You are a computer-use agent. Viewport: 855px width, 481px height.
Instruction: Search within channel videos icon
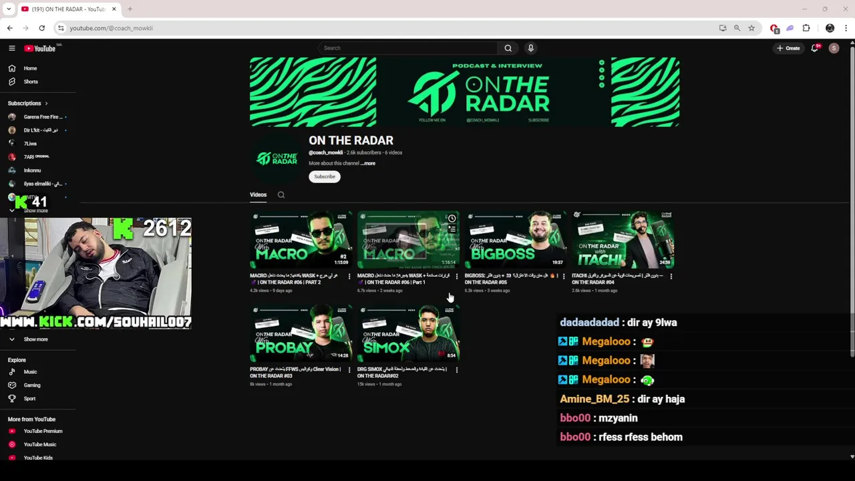coord(281,195)
